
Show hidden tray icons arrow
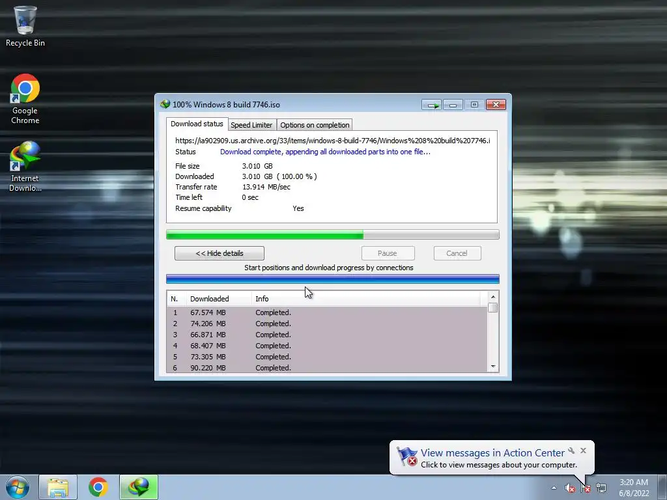(554, 488)
